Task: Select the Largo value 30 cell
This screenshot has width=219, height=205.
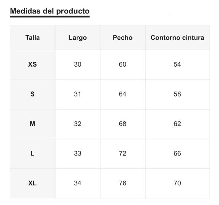Action: click(x=78, y=65)
